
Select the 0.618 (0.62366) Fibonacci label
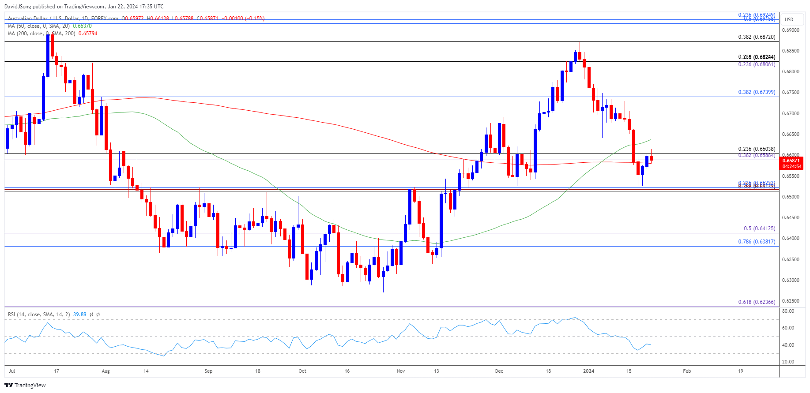pos(757,302)
